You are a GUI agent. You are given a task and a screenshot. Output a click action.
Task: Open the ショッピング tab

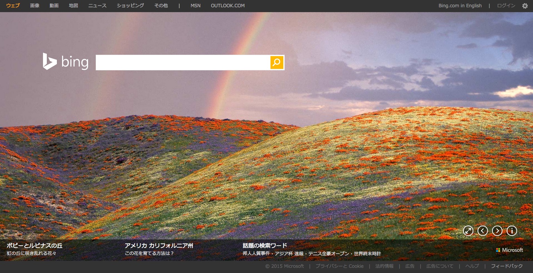pyautogui.click(x=130, y=6)
